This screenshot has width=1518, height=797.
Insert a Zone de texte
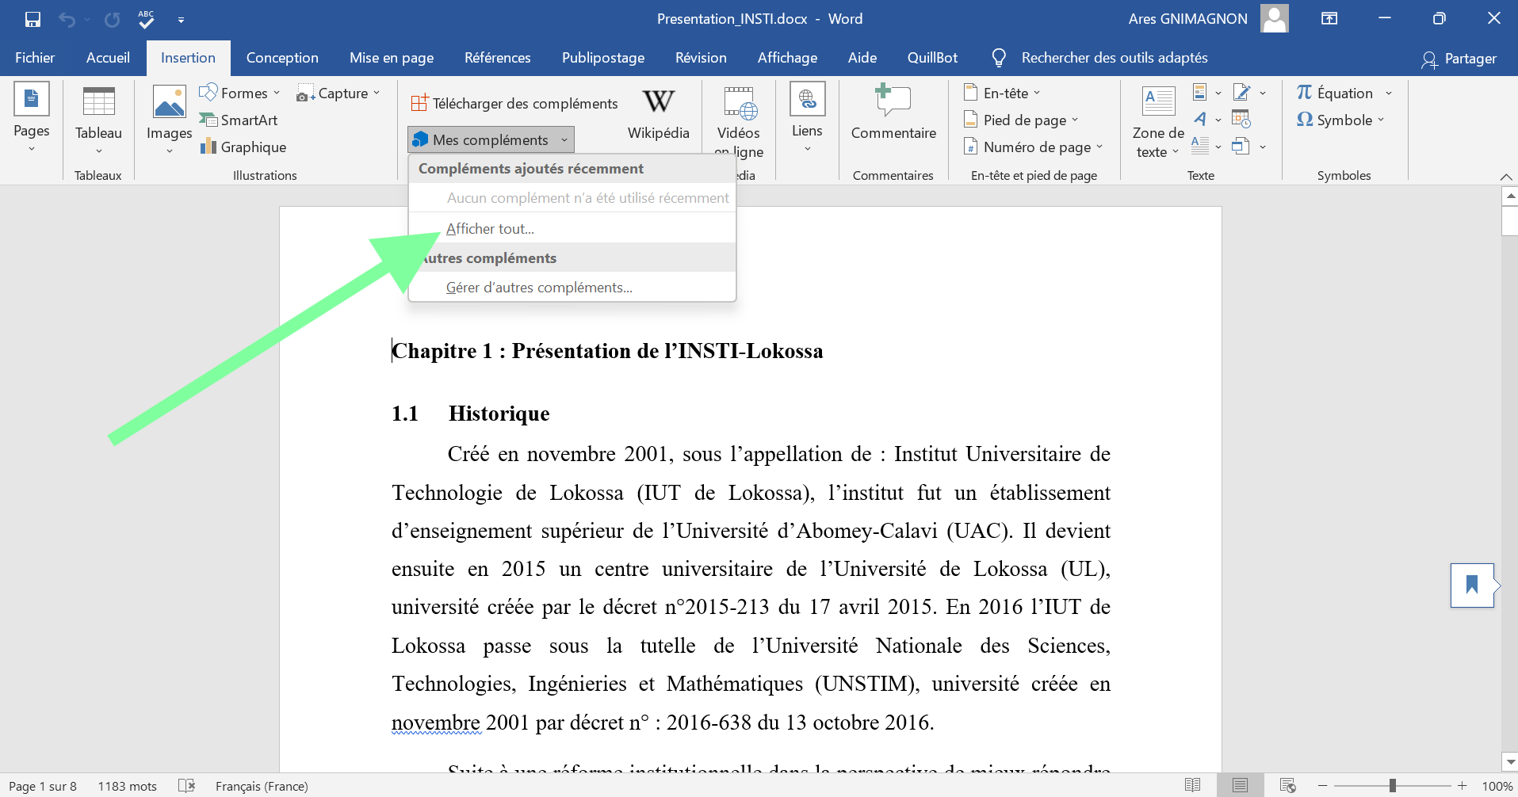[1158, 121]
